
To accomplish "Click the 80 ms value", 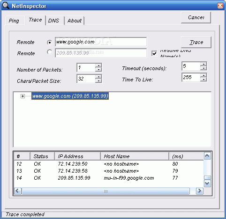I will pyautogui.click(x=175, y=164).
